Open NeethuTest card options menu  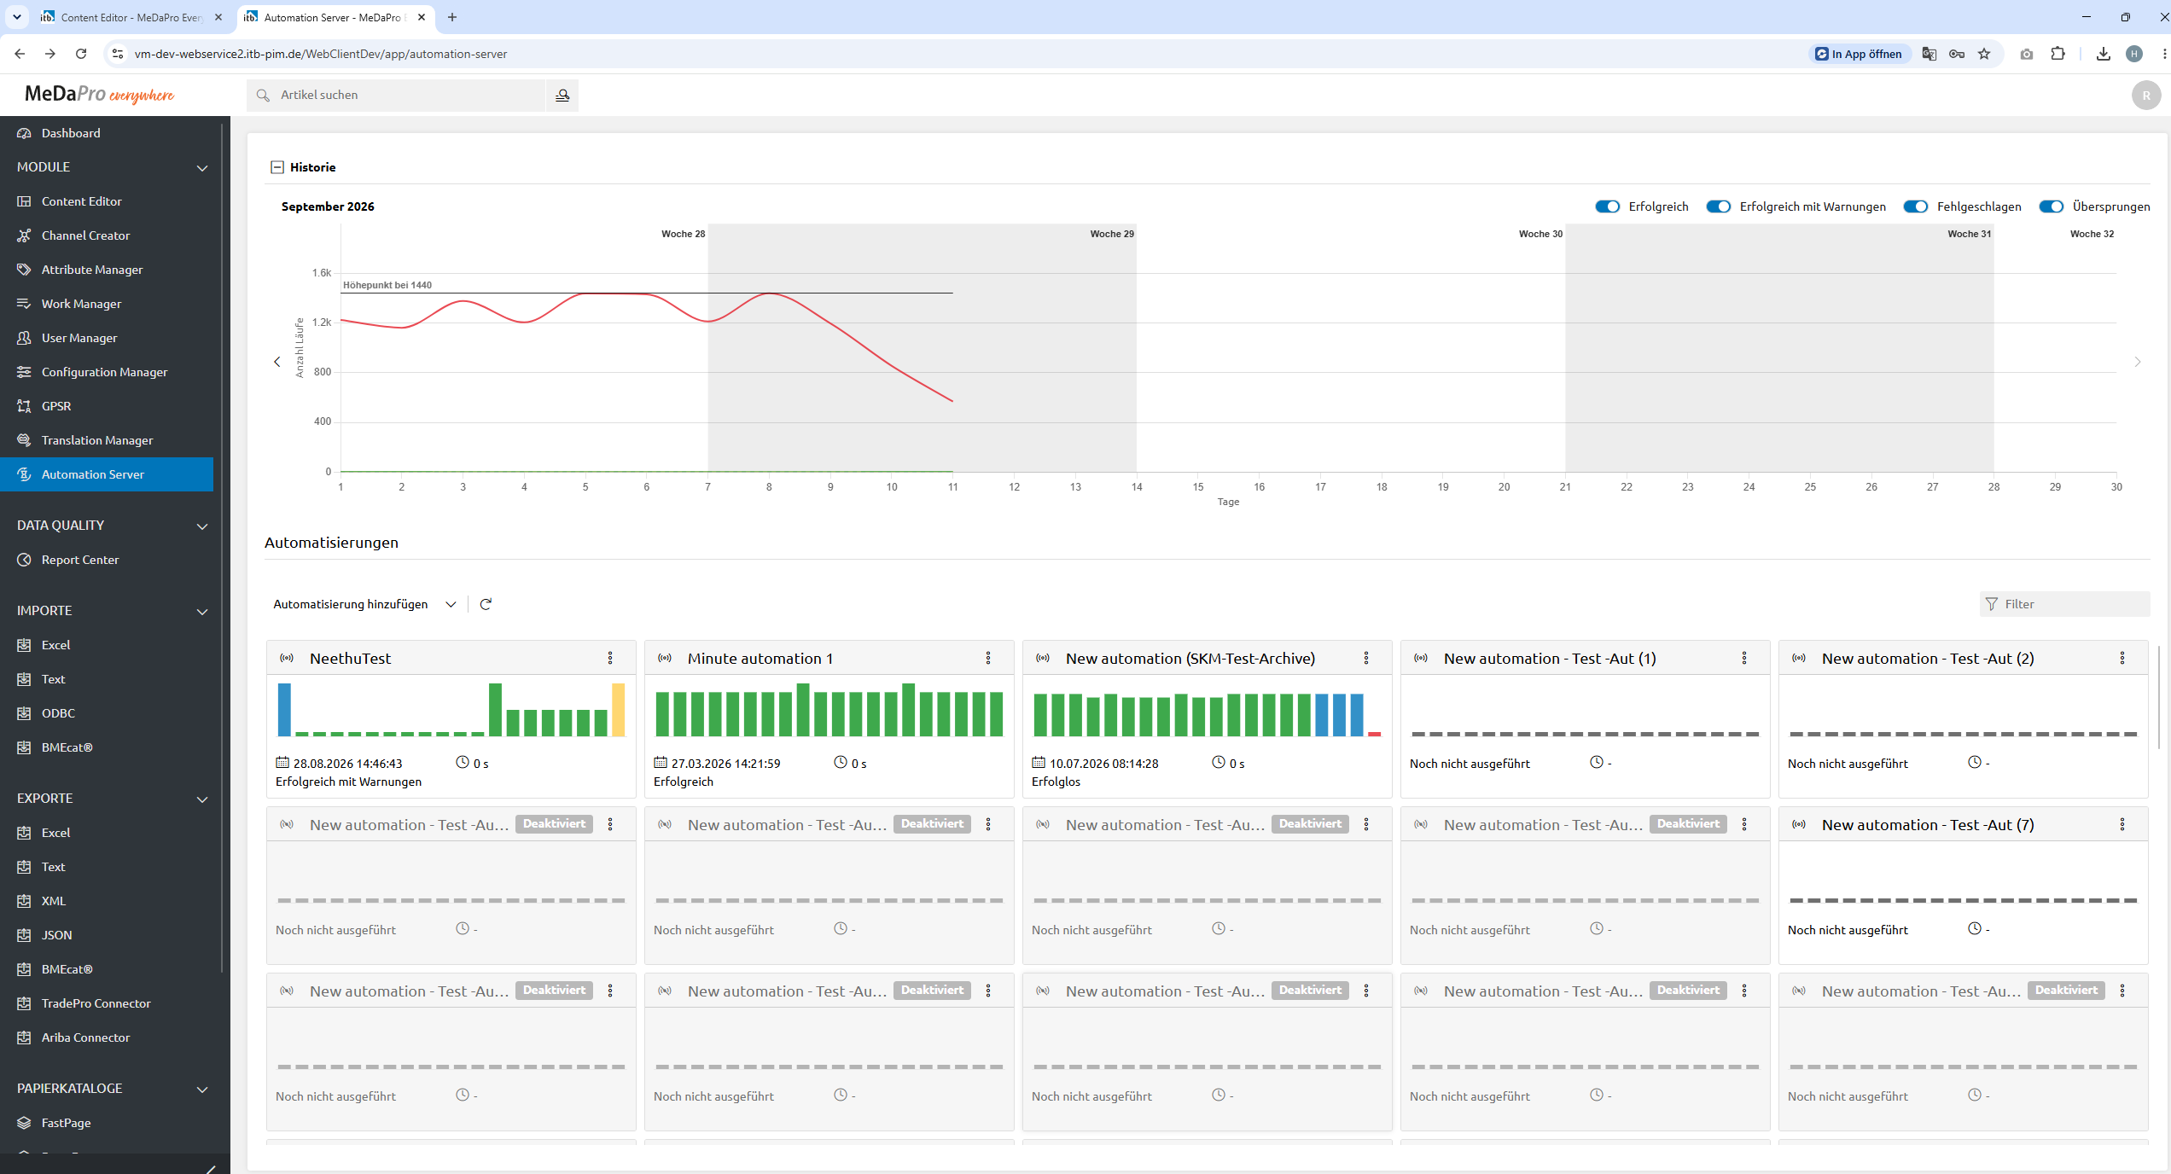[610, 658]
